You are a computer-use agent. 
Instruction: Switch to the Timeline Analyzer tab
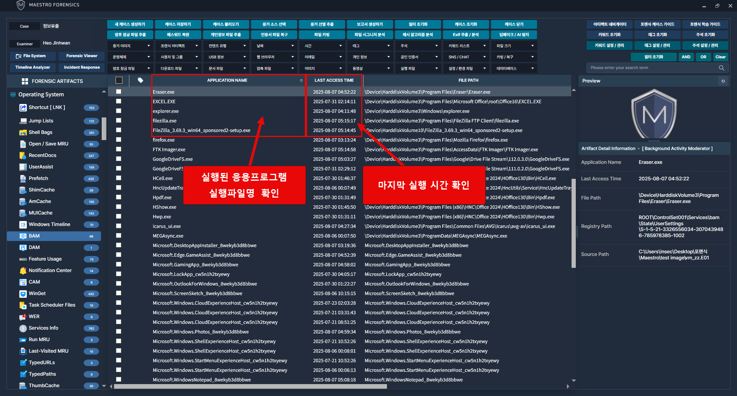coord(33,68)
